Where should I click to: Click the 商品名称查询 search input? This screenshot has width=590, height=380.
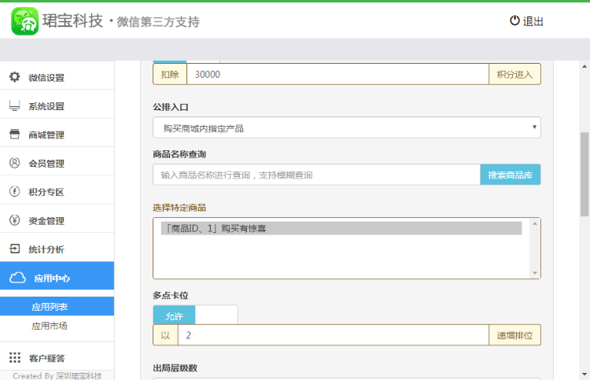point(316,175)
